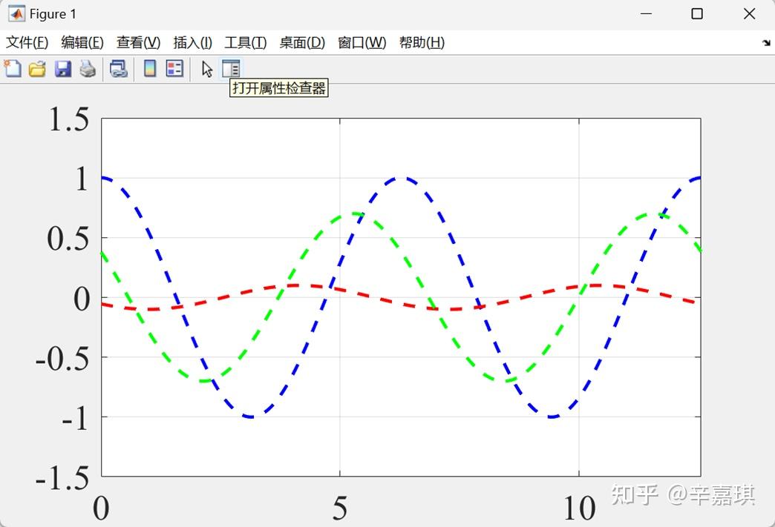Open a file from the toolbar

38,68
